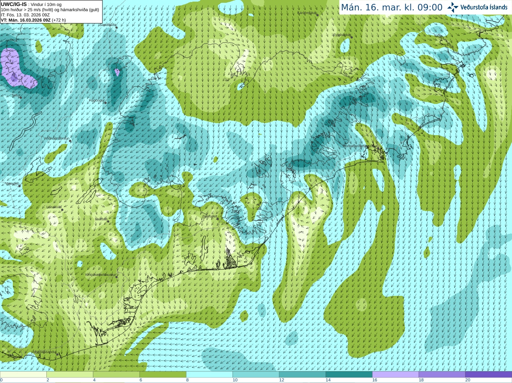Click the Mýrdalssandur station label
The height and width of the screenshot is (383, 512).
[44, 351]
